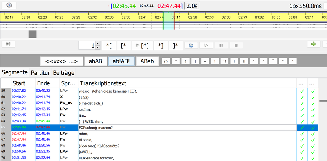The width and height of the screenshot is (327, 161).
Task: Click the red 02:47.44 selection end time
Action: pos(169,6)
